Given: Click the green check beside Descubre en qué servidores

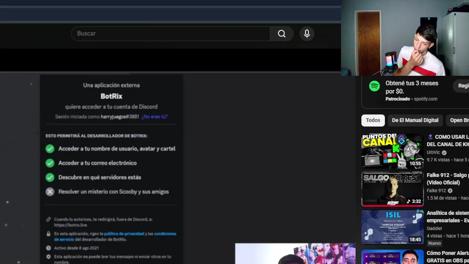Looking at the screenshot, I should click(50, 177).
